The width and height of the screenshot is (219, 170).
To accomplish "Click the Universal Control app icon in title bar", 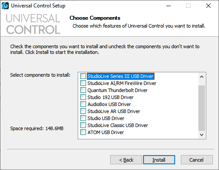I will click(x=5, y=6).
